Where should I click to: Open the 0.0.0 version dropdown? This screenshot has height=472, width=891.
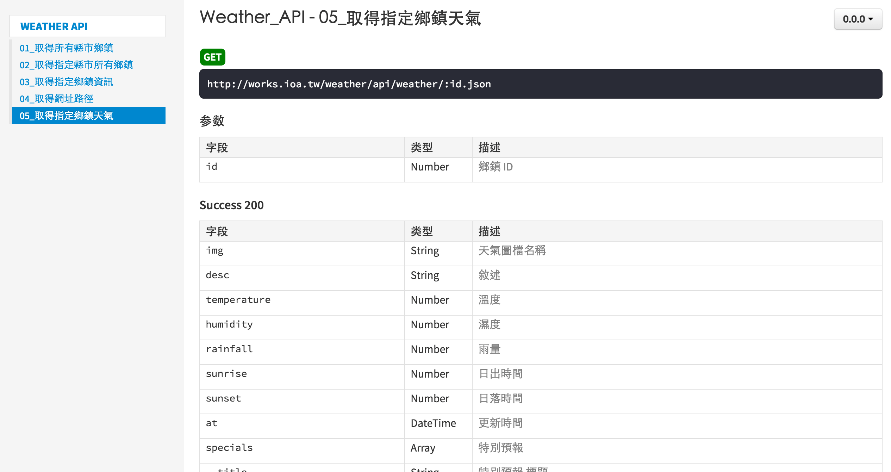(x=858, y=19)
